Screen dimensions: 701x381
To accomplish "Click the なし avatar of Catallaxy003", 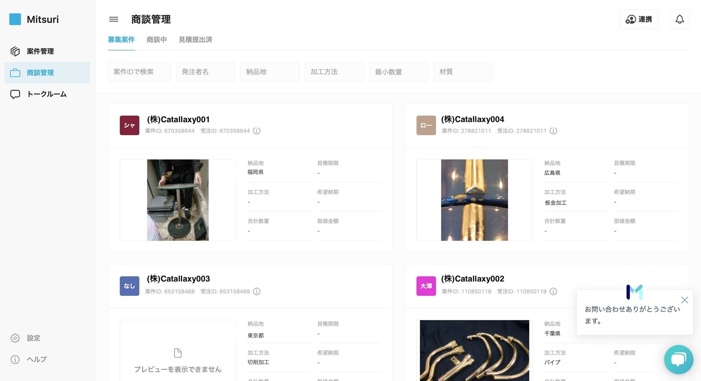I will point(129,286).
